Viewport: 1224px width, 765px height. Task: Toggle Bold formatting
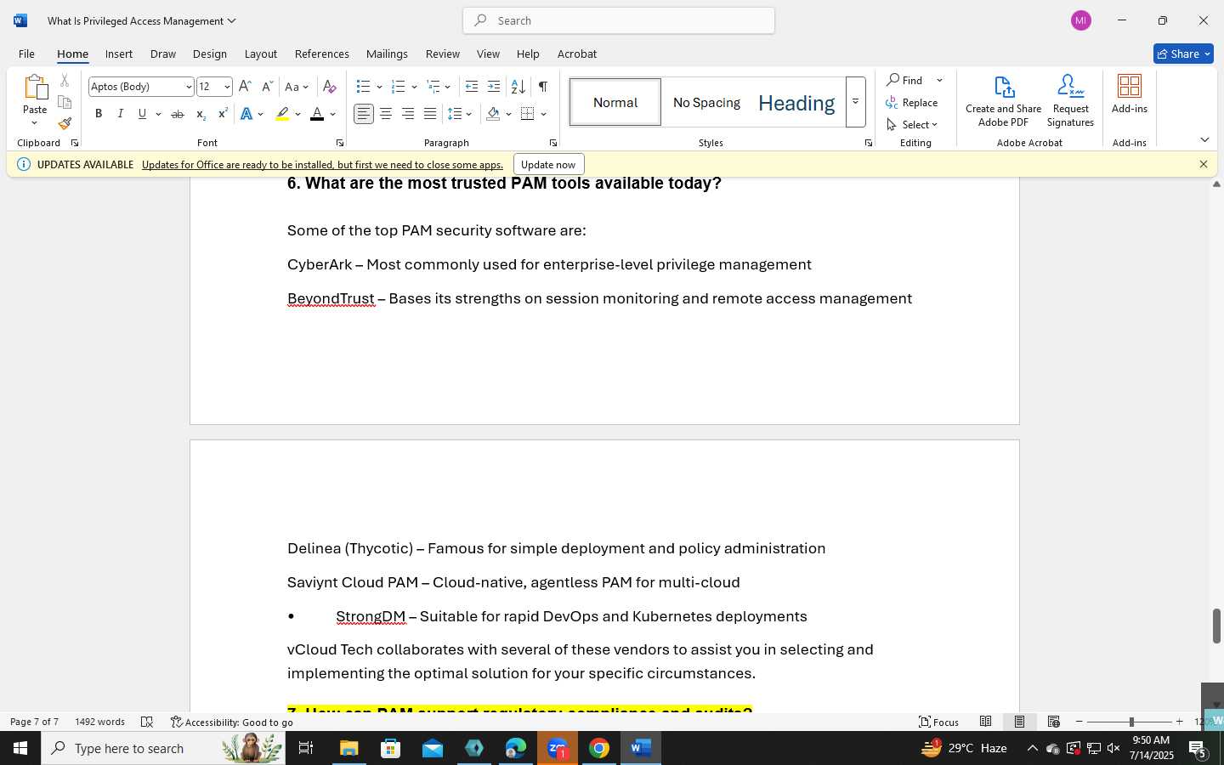[x=99, y=114]
